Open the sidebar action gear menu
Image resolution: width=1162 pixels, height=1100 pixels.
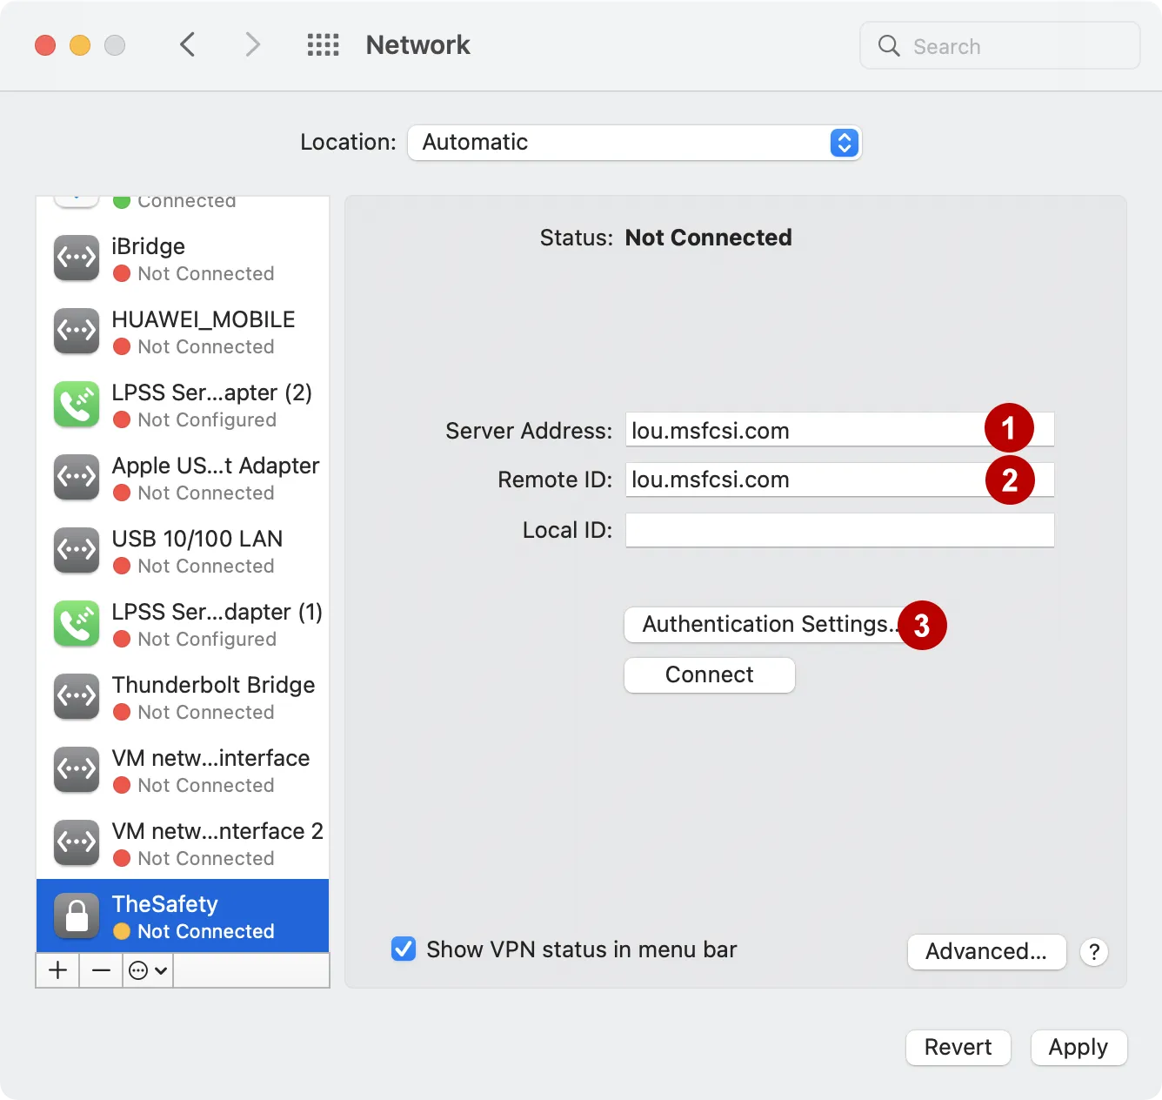[147, 969]
